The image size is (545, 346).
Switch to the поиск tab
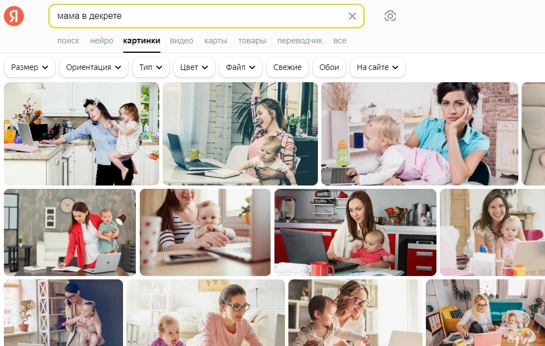coord(68,41)
